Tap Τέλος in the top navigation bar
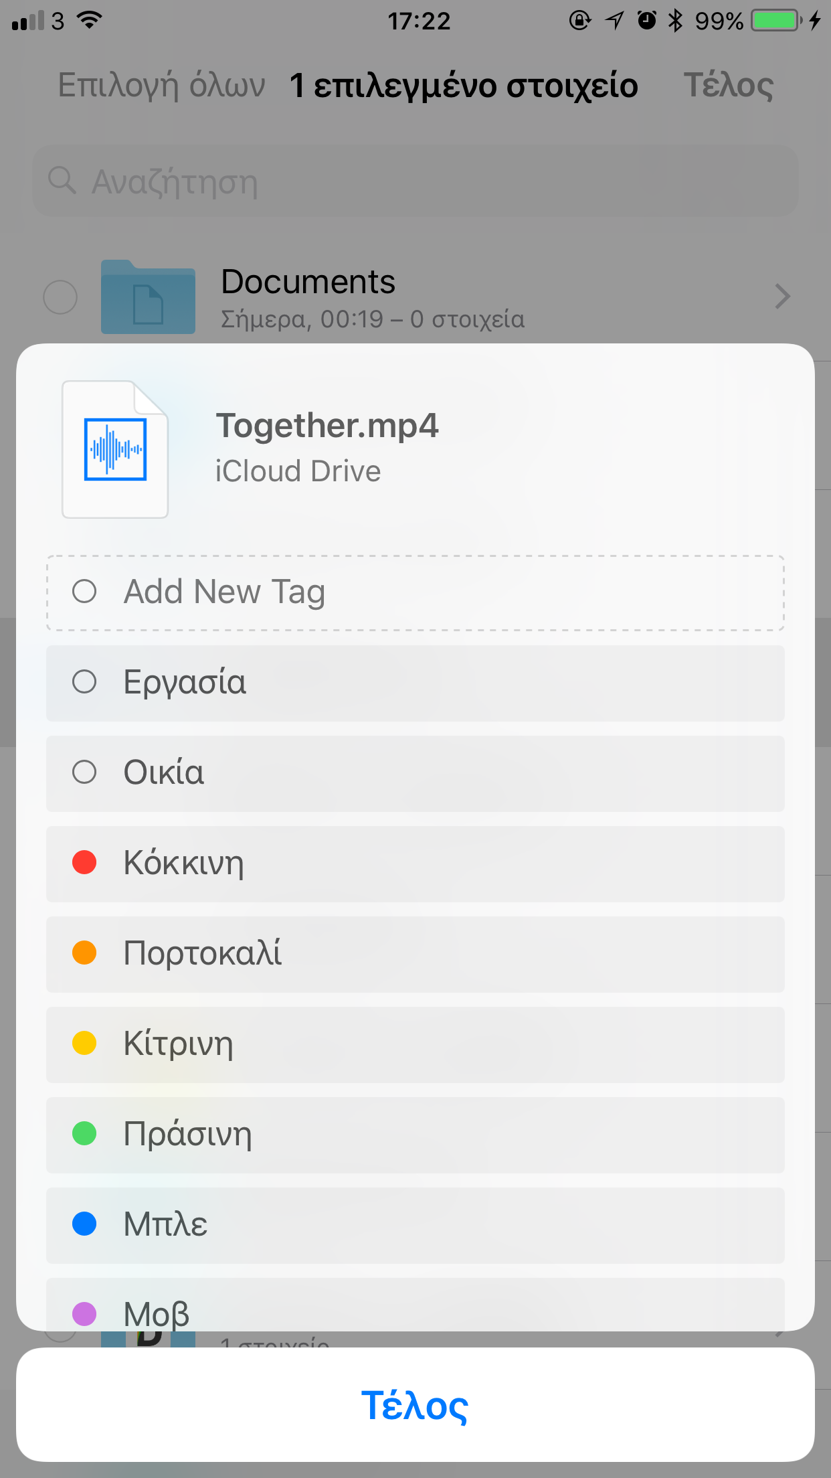Viewport: 831px width, 1478px height. pyautogui.click(x=728, y=86)
